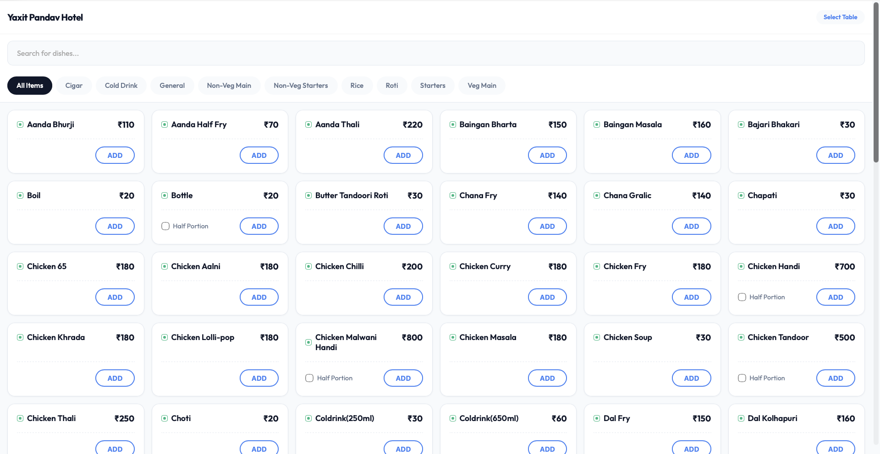Add Aanda Thali to the order

point(403,155)
